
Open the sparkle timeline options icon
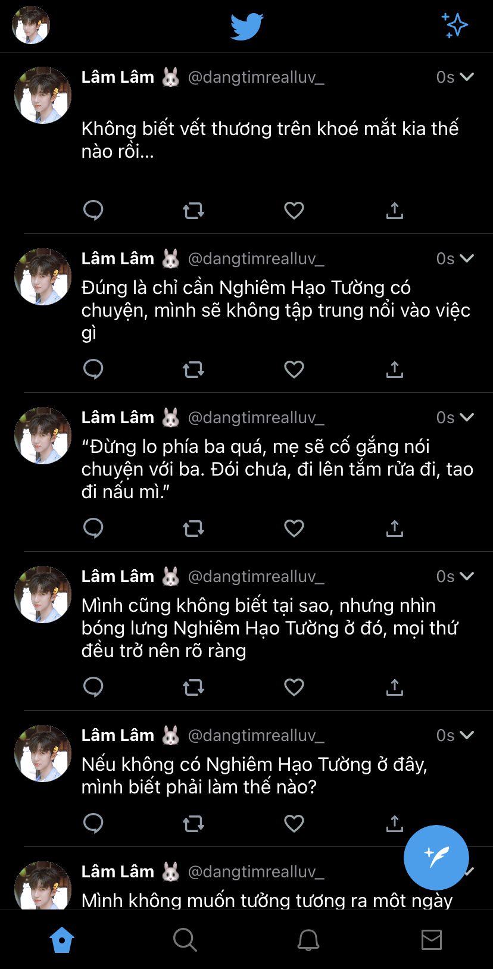tap(455, 26)
